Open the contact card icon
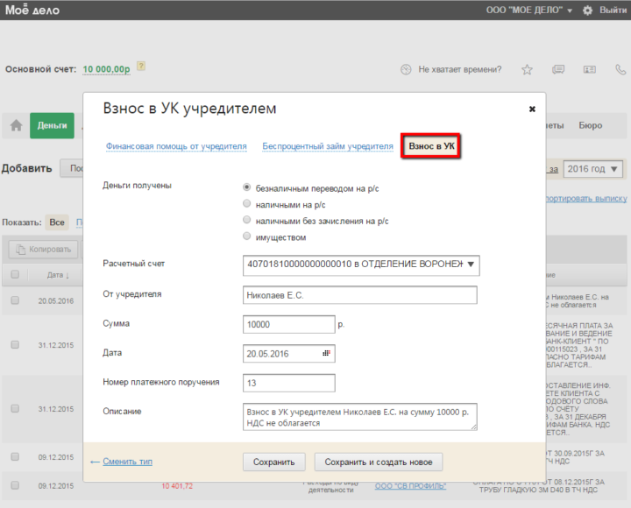631x508 pixels. pyautogui.click(x=590, y=69)
